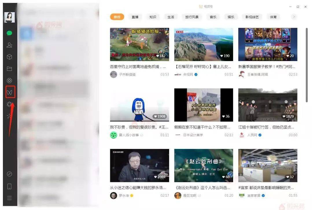Switch to the 体育 tab
Image resolution: width=312 pixels, height=210 pixels.
273,17
